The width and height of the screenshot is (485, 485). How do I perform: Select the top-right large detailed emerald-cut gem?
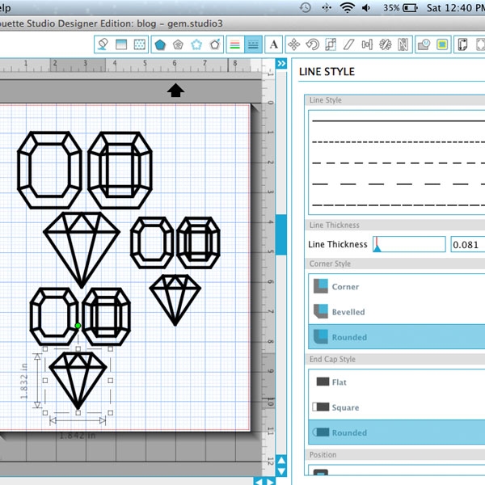[x=120, y=170]
